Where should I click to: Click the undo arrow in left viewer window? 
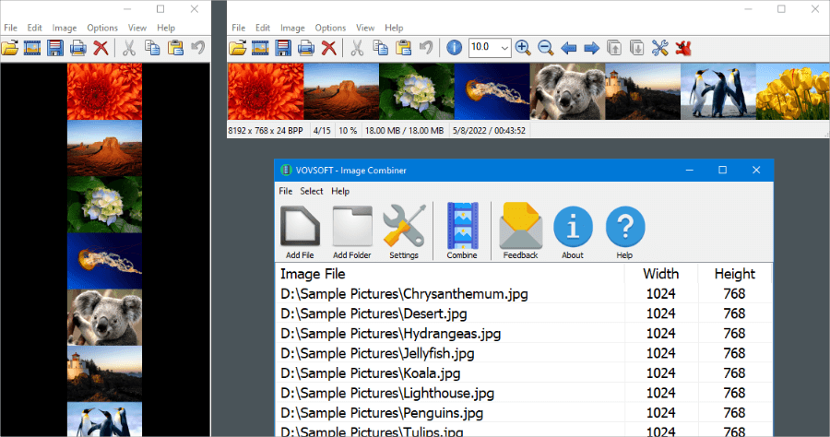point(198,48)
